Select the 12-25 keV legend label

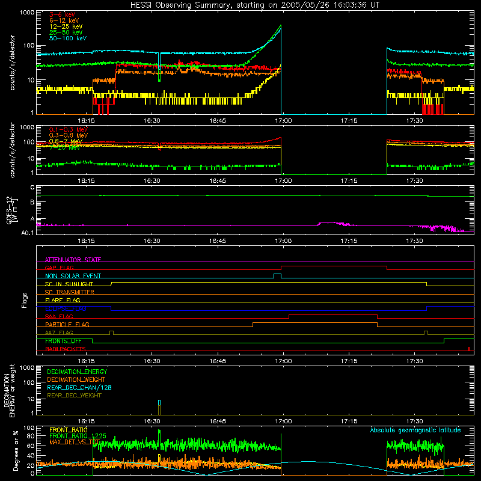pyautogui.click(x=66, y=26)
